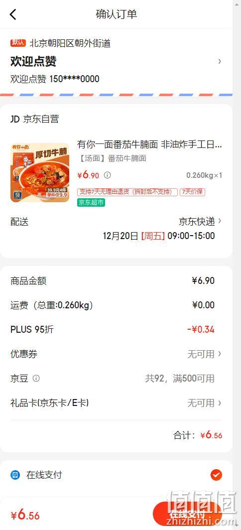The image size is (241, 530).
Task: Click the green 京东超市 tag
Action: click(x=91, y=202)
